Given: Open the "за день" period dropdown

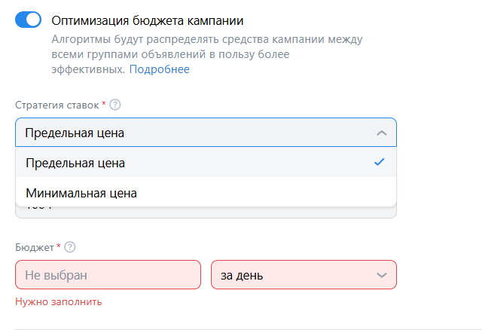Looking at the screenshot, I should [x=294, y=275].
